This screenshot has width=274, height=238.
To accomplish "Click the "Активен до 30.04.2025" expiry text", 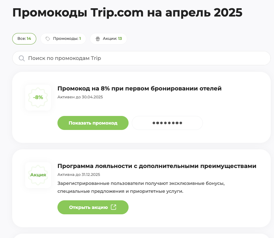I will pos(80,97).
